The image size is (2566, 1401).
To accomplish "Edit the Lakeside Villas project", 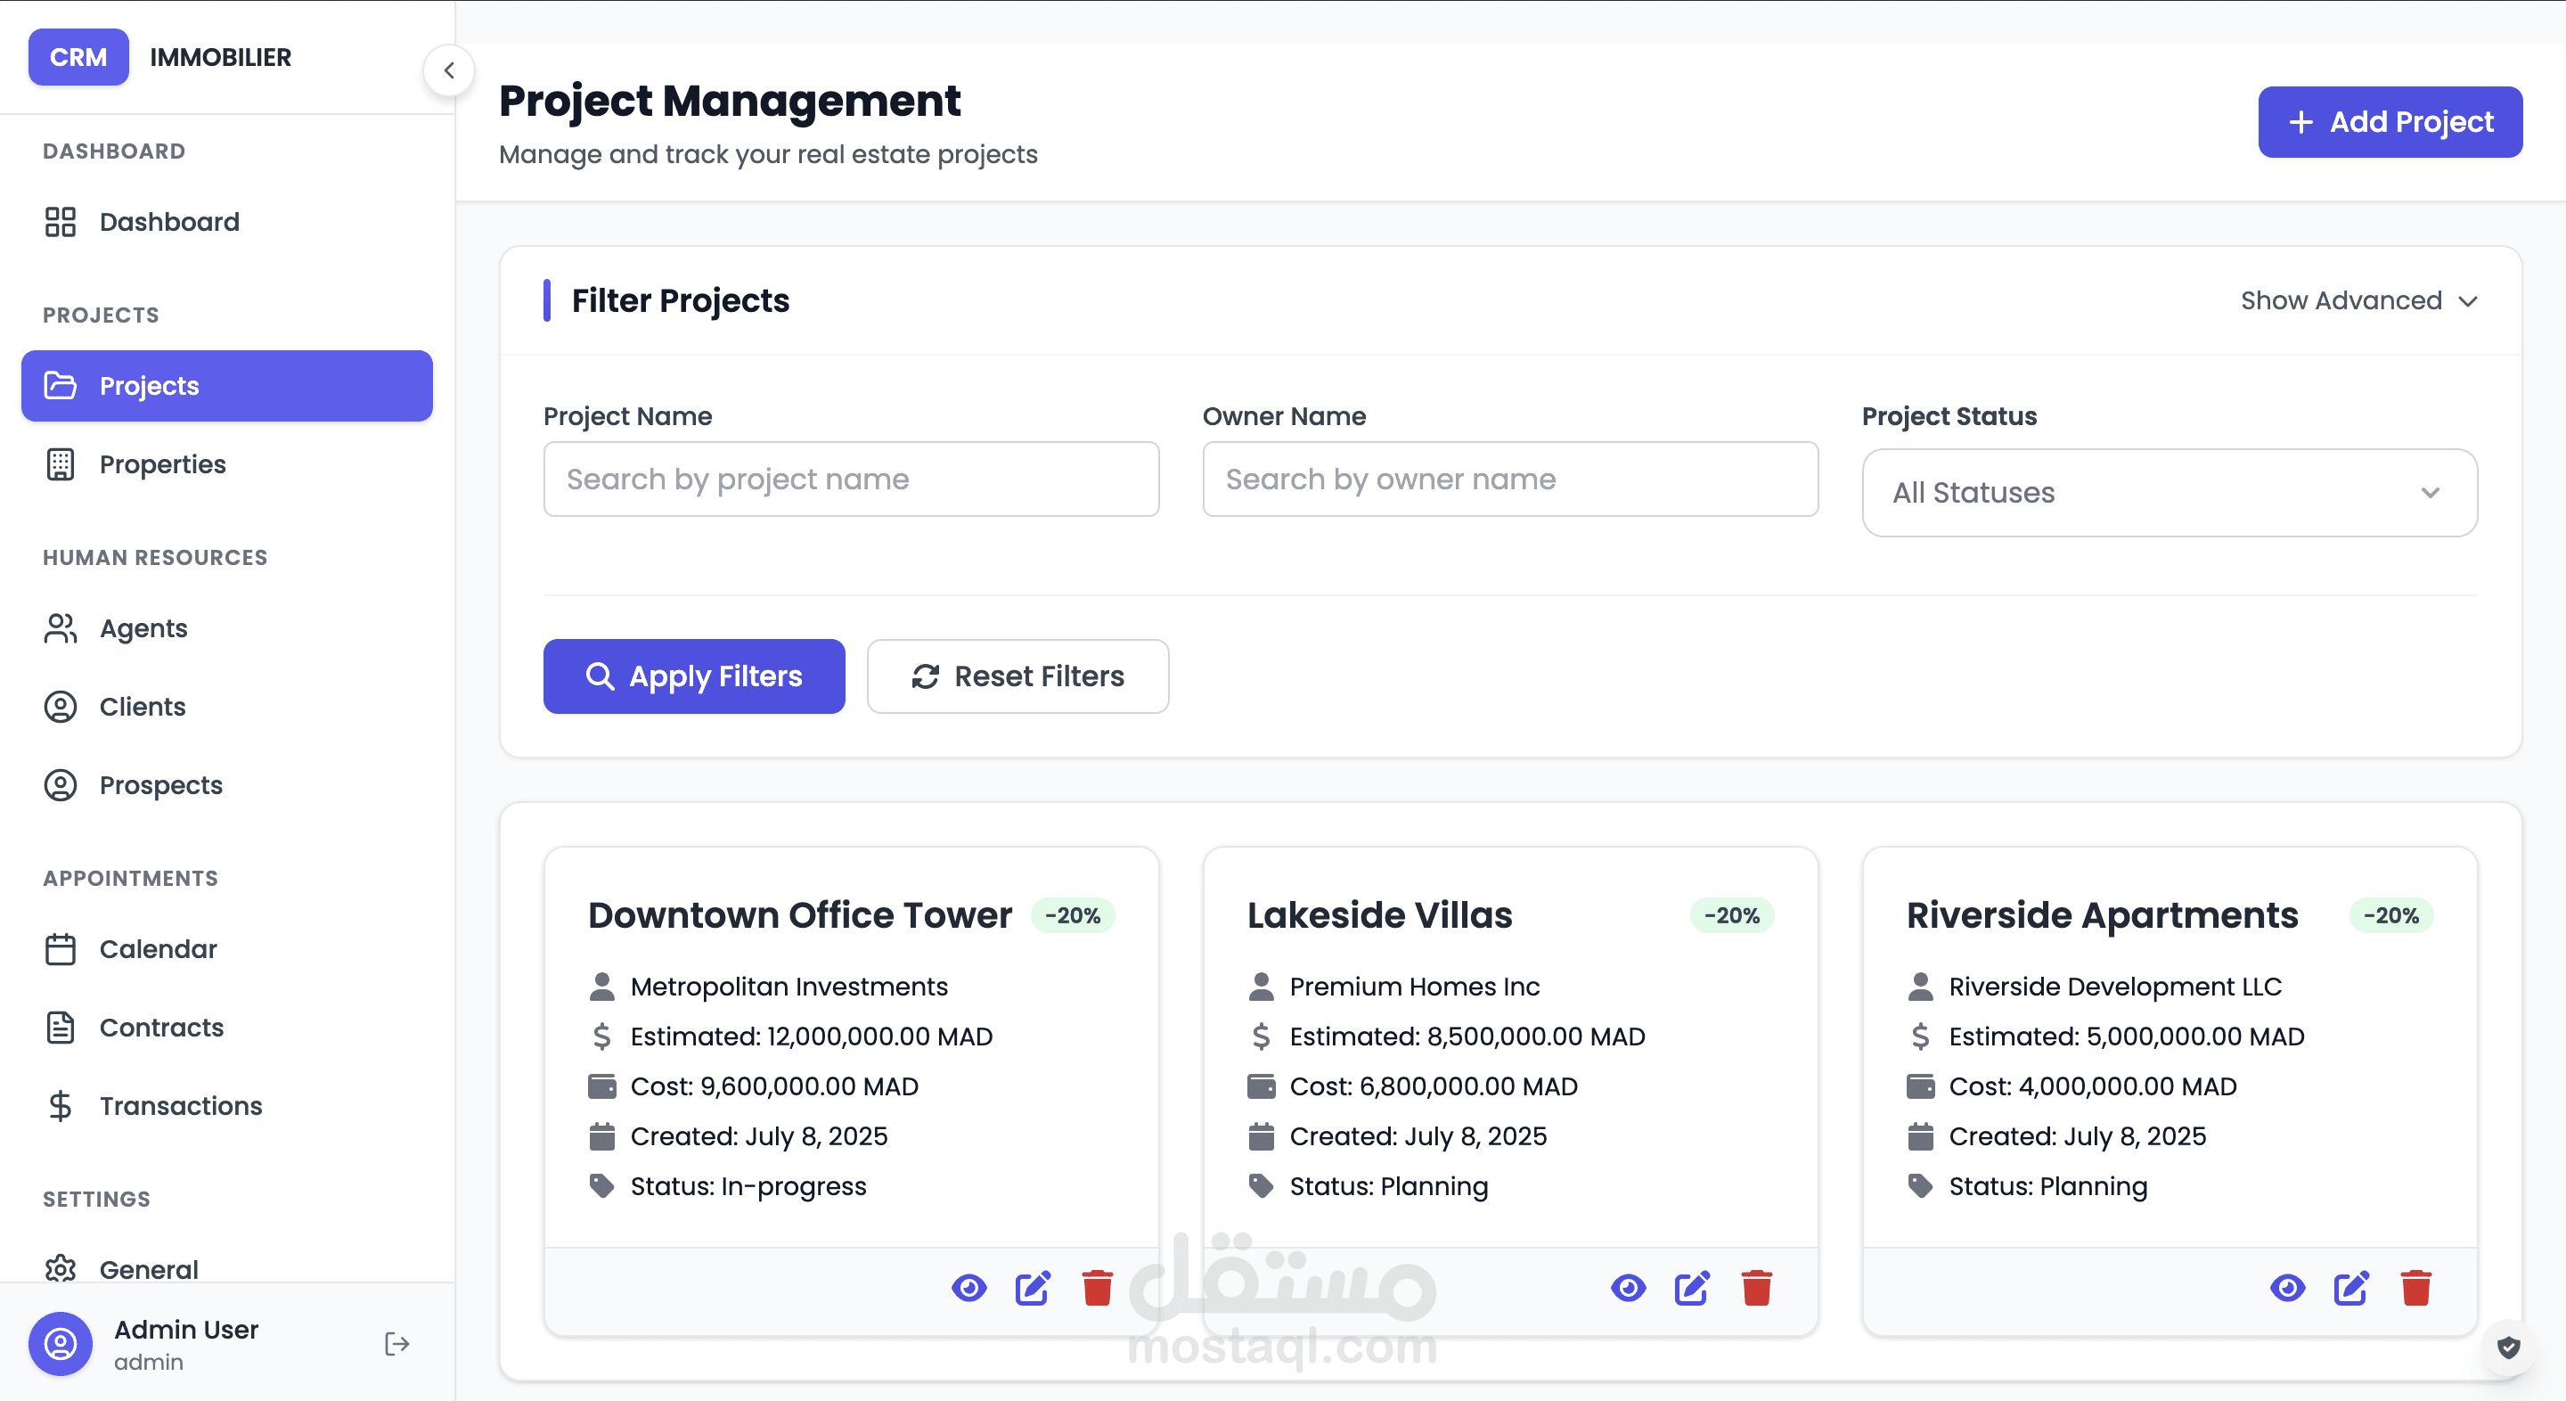I will pyautogui.click(x=1693, y=1289).
